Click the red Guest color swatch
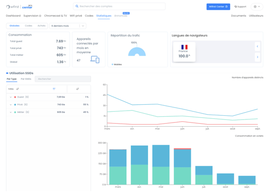 pos(15,97)
